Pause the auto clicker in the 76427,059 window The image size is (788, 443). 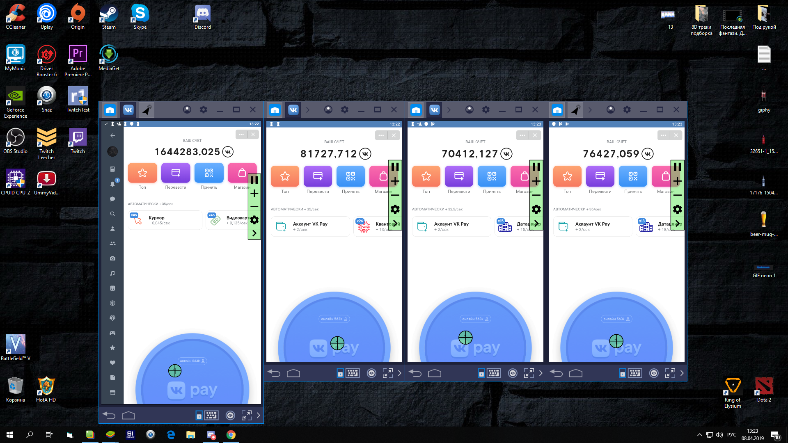[x=678, y=167]
